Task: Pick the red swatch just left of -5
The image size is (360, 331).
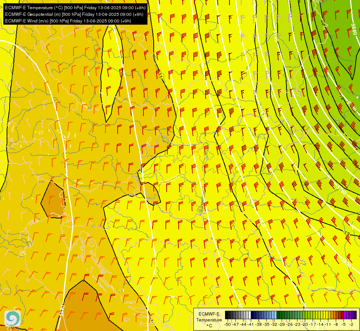Action: coord(342,315)
